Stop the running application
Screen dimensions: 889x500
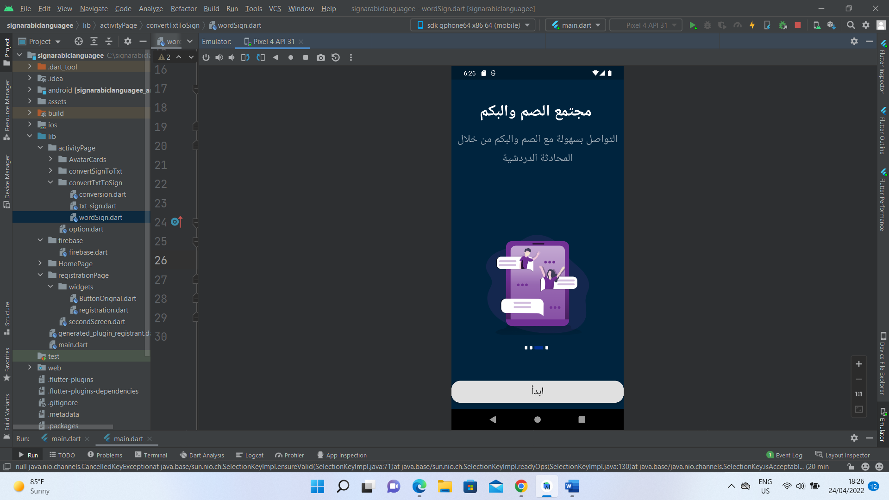click(798, 25)
